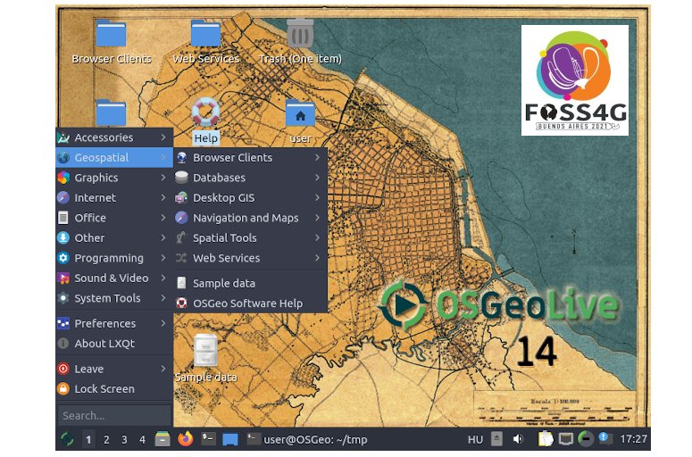
Task: Click the orange Lock Screen padlock icon
Action: coord(63,388)
